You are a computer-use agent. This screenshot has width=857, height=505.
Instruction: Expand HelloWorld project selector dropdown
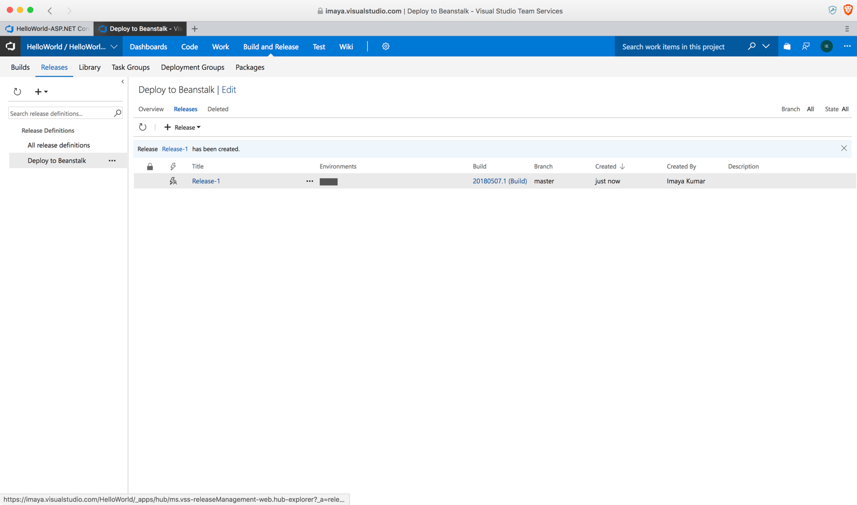tap(114, 47)
